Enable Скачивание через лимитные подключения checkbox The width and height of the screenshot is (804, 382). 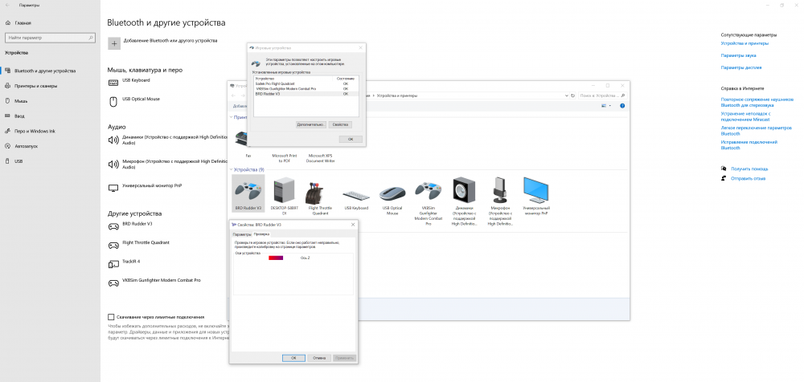pos(111,317)
